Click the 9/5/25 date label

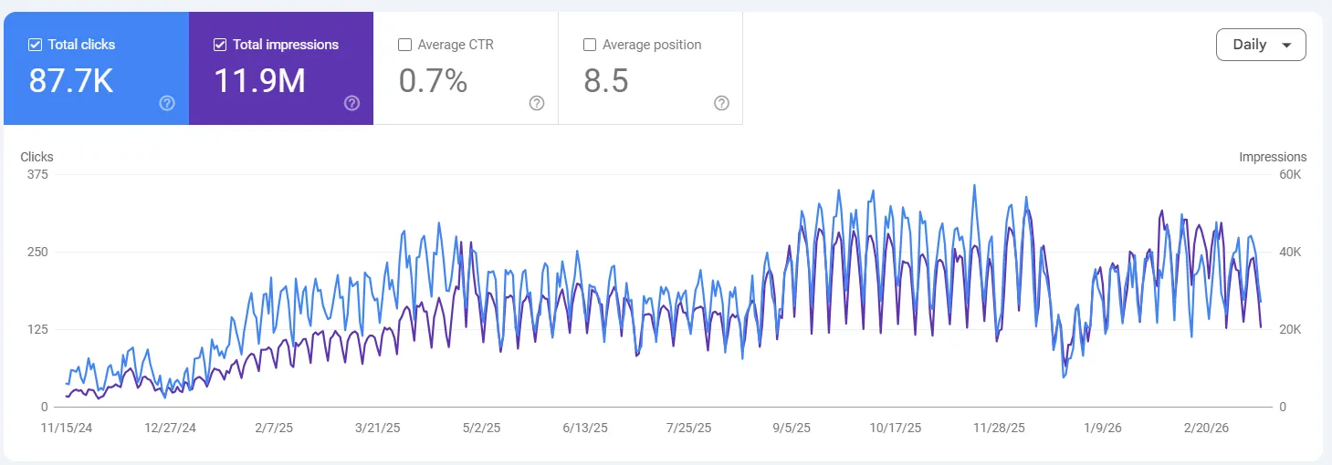pos(792,427)
